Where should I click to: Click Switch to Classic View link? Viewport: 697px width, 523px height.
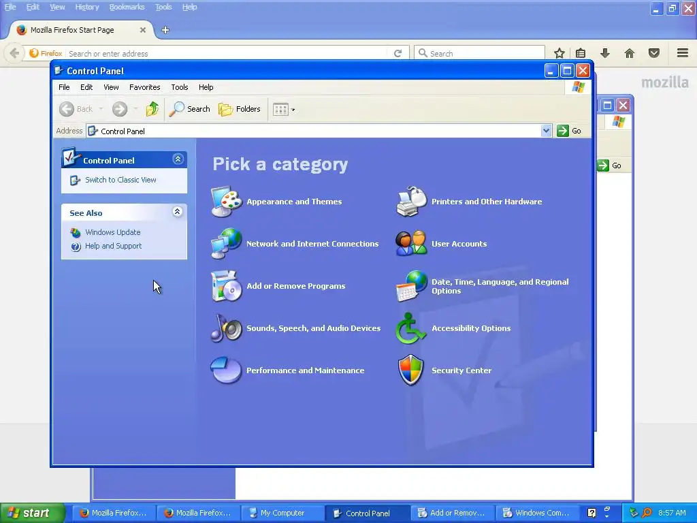click(120, 180)
